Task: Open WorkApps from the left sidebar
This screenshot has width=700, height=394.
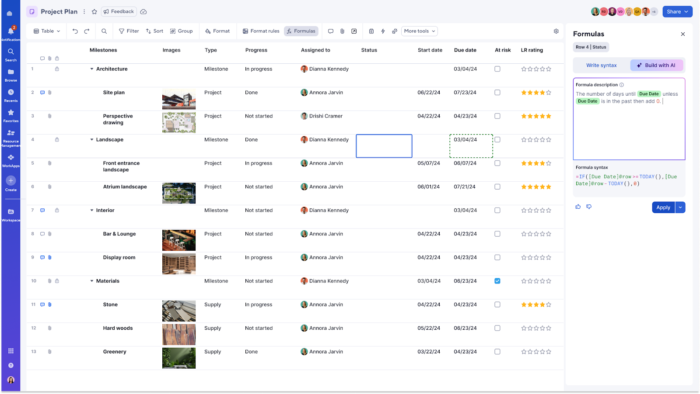Action: (10, 161)
